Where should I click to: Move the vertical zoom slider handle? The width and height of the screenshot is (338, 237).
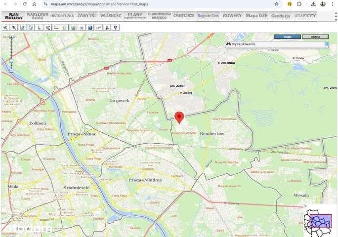click(x=11, y=61)
